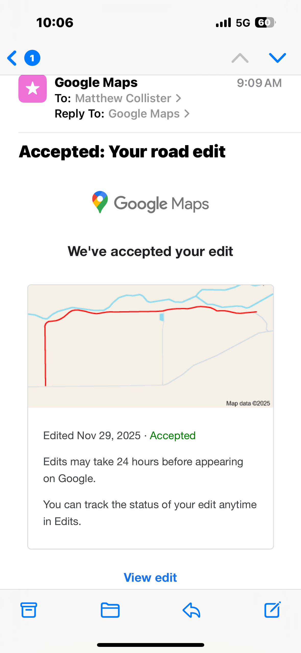Open the reply options arrow
This screenshot has width=301, height=653.
tap(191, 610)
